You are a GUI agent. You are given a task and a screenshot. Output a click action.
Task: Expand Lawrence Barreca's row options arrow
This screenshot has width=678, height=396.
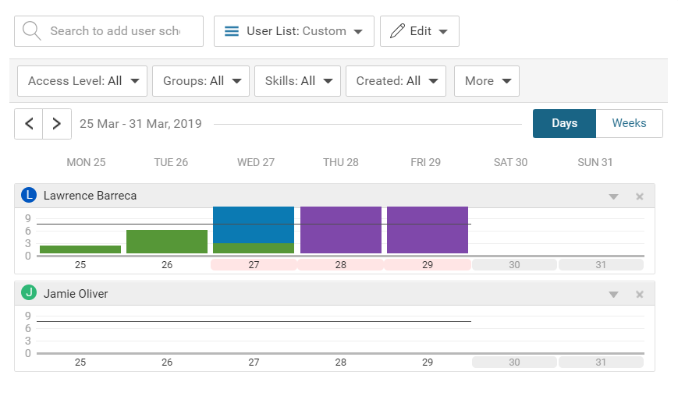(614, 196)
